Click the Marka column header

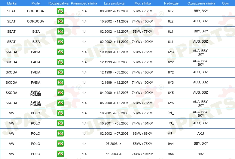12,3
